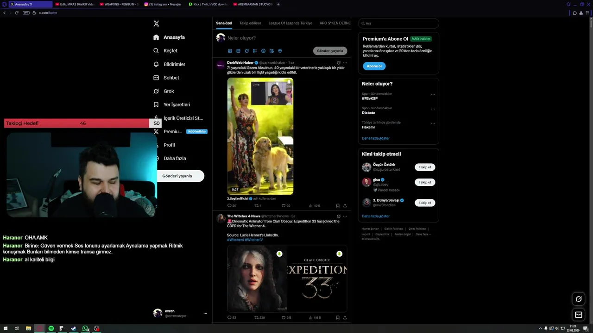Add media image icon in composer
Viewport: 593px width, 333px height.
pyautogui.click(x=230, y=51)
